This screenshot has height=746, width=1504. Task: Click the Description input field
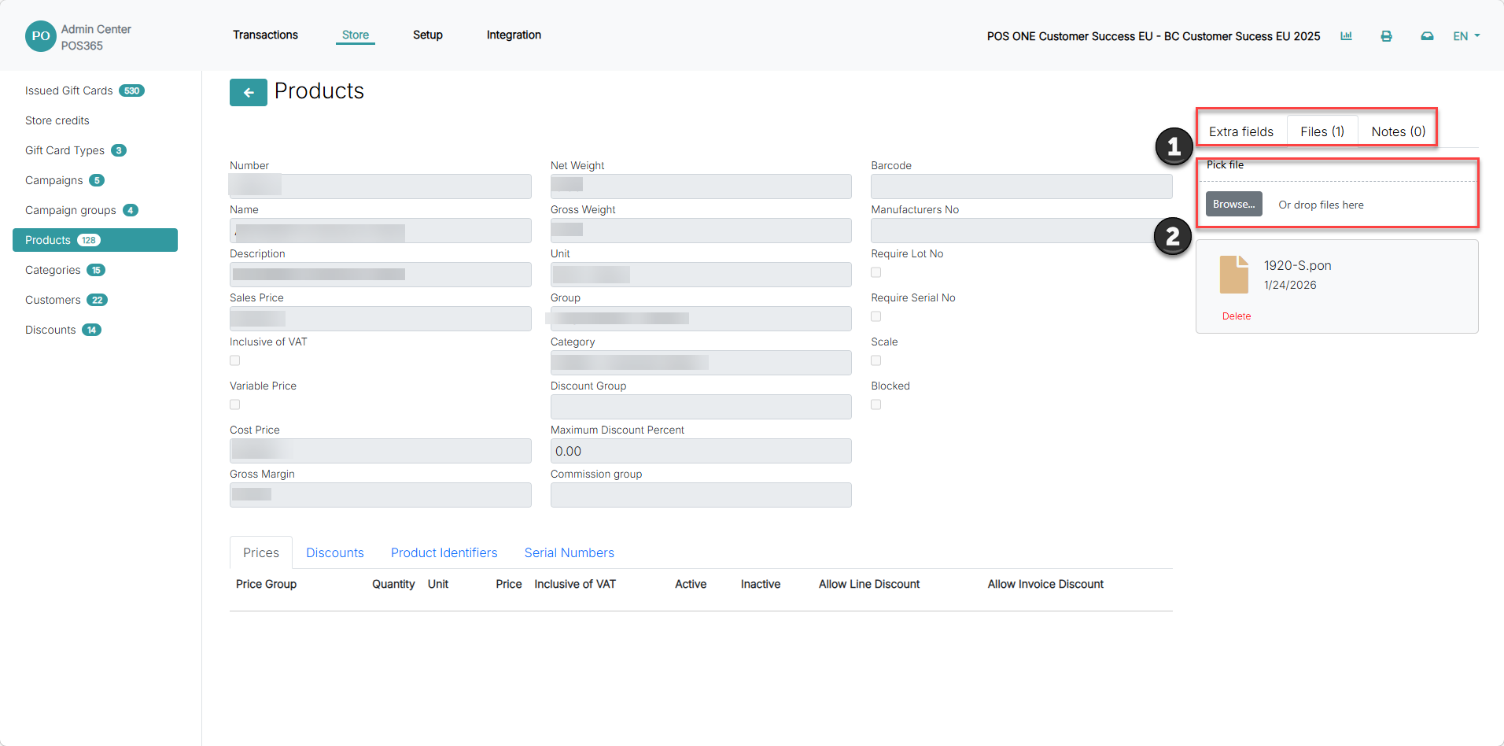tap(381, 275)
